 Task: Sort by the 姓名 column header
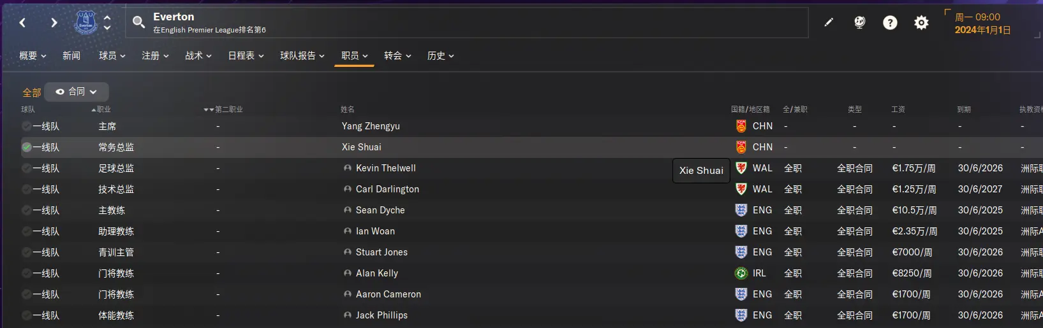348,110
